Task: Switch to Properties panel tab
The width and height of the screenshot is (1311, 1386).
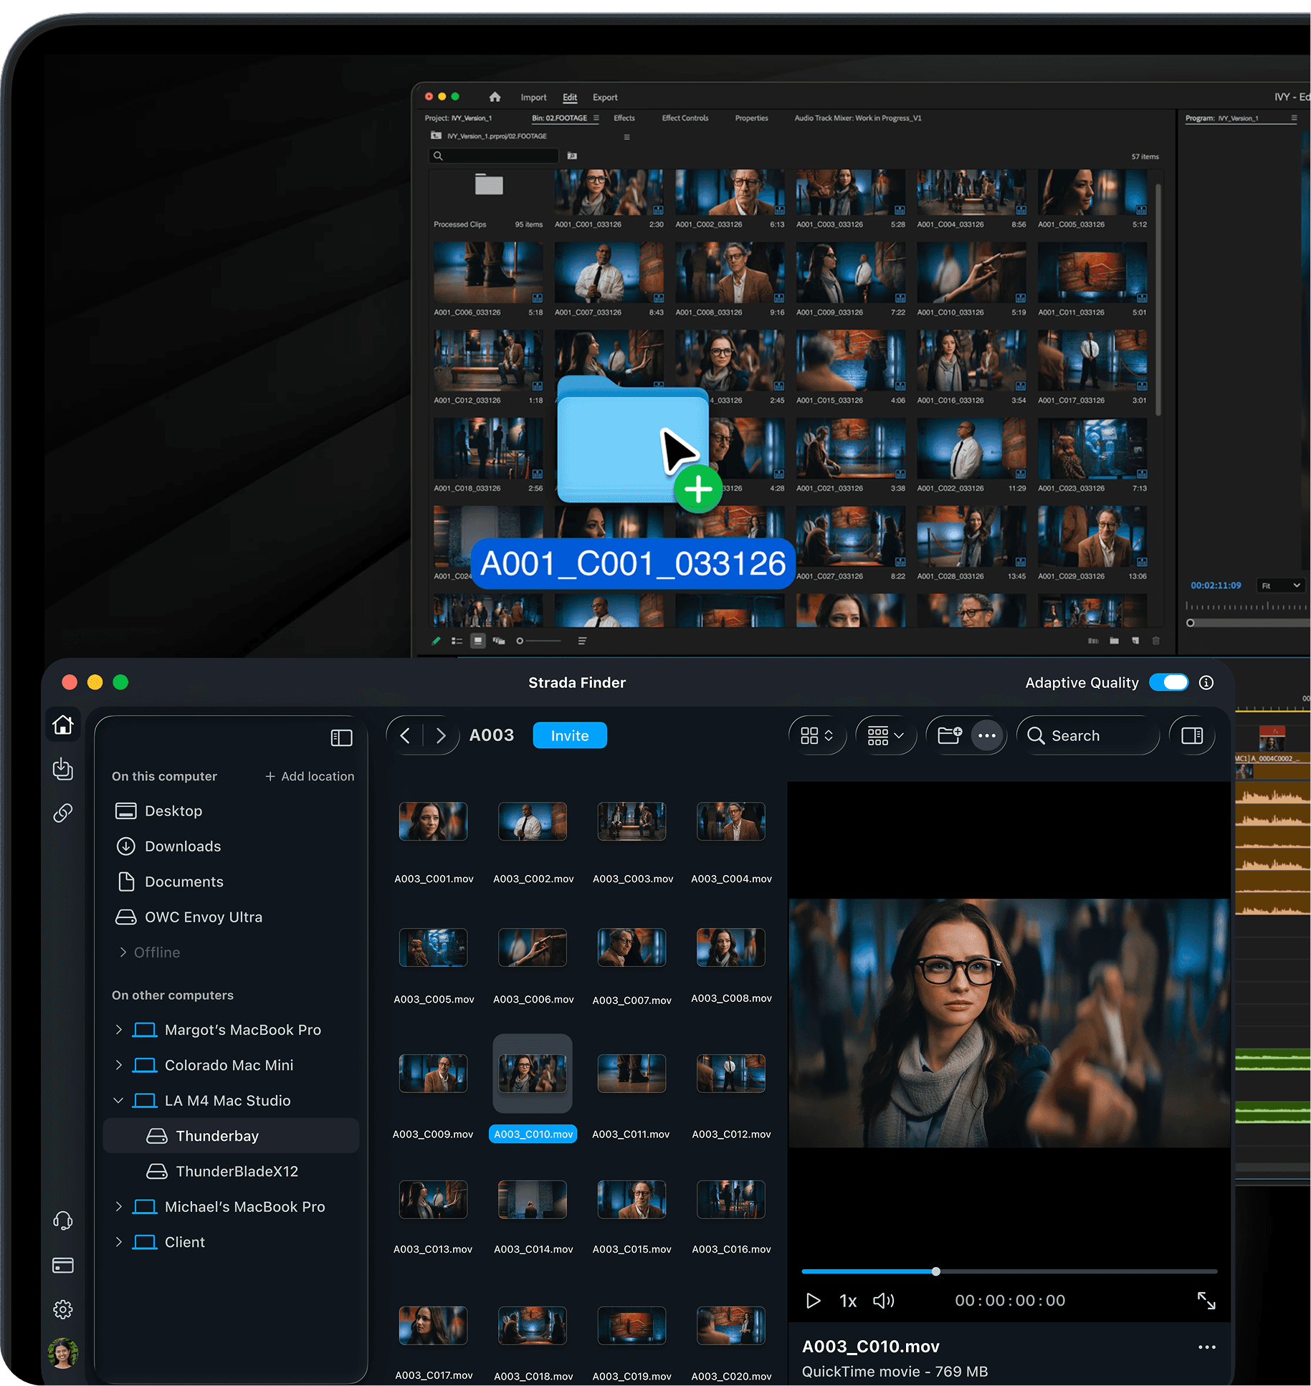Action: pos(751,118)
